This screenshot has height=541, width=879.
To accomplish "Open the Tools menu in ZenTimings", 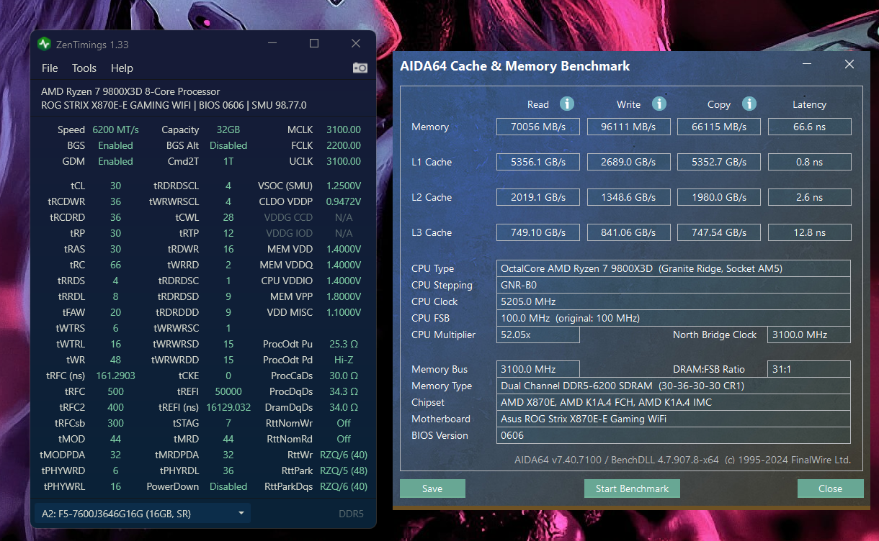I will point(84,68).
